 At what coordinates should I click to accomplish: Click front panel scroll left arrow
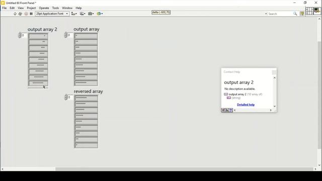(x=3, y=169)
